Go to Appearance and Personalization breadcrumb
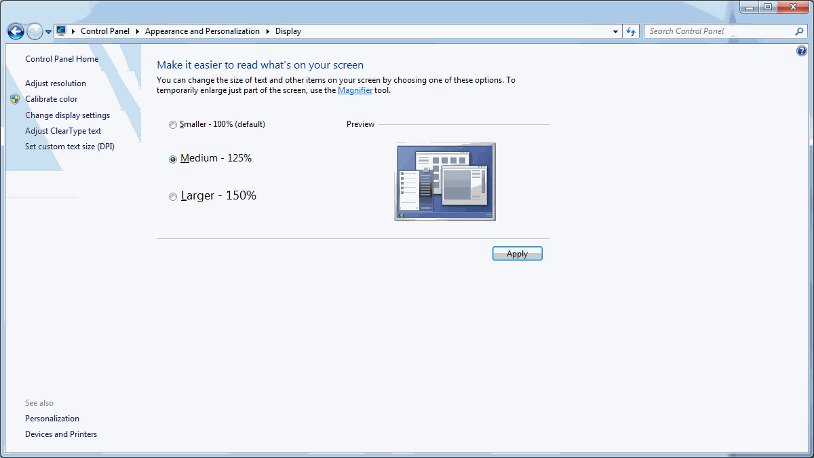Image resolution: width=814 pixels, height=458 pixels. (x=202, y=31)
